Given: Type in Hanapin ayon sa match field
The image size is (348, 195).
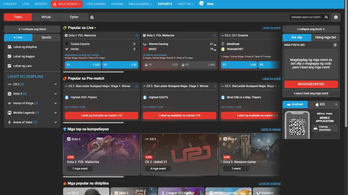Looking at the screenshot, I should pos(306,17).
